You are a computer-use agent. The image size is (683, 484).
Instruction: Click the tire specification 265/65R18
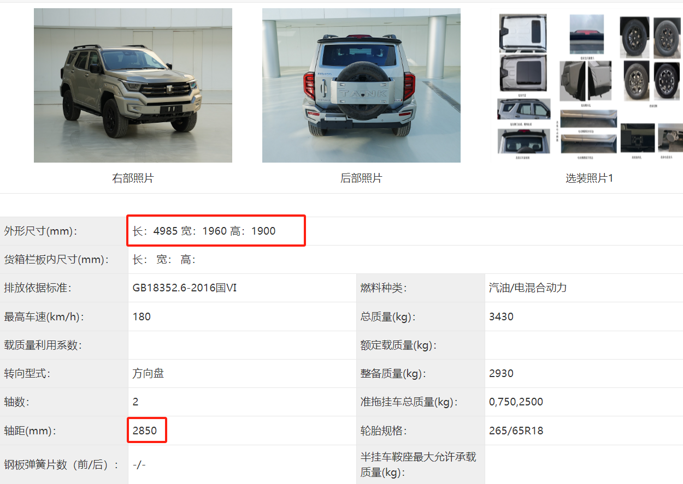[516, 431]
